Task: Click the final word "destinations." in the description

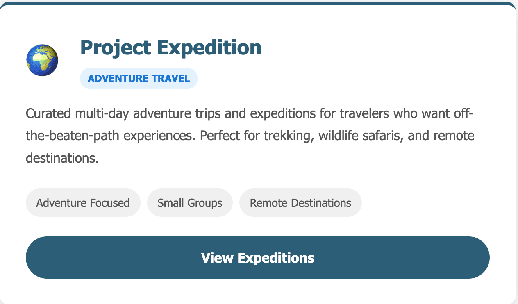Action: point(62,158)
